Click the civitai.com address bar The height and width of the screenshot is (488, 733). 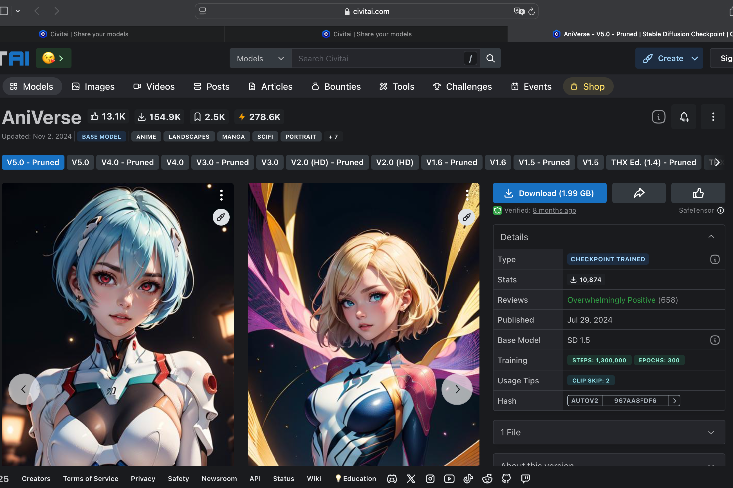[366, 11]
